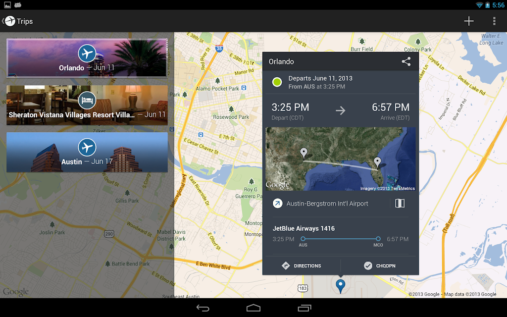
Task: Tap the battery status icon
Action: point(487,5)
